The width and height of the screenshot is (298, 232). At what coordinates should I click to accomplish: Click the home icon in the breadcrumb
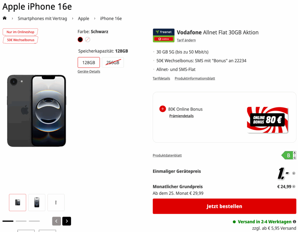pyautogui.click(x=5, y=18)
